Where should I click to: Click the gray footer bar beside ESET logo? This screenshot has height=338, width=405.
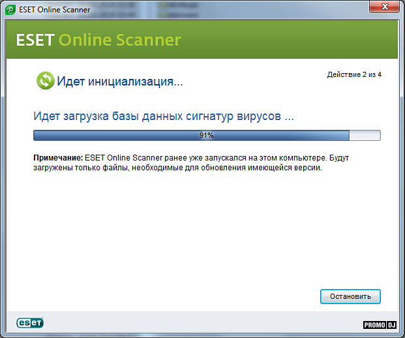(x=196, y=322)
